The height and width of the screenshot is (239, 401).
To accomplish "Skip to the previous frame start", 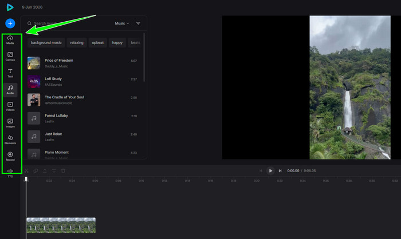I will 261,170.
